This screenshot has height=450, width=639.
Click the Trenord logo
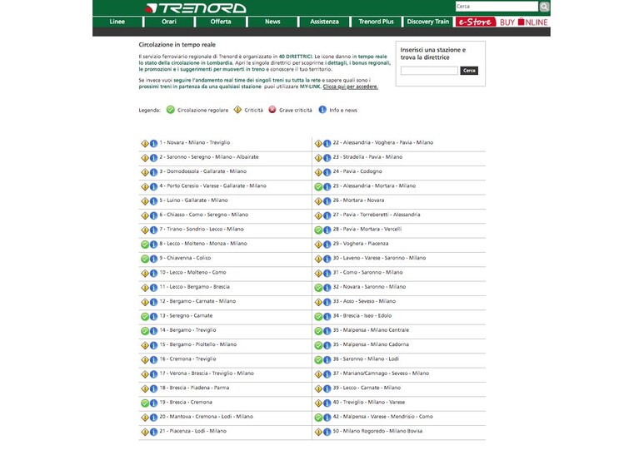tap(196, 8)
